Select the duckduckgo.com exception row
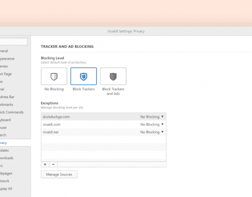252x197 pixels. click(104, 117)
